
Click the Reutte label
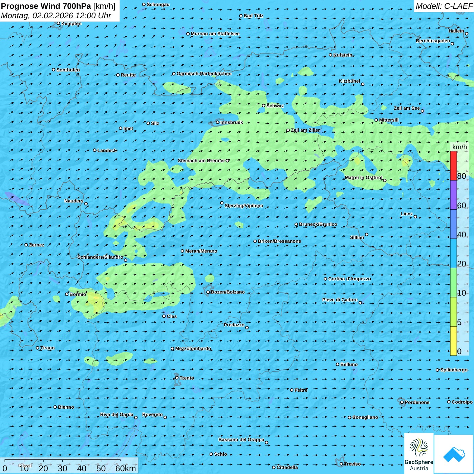coord(128,75)
